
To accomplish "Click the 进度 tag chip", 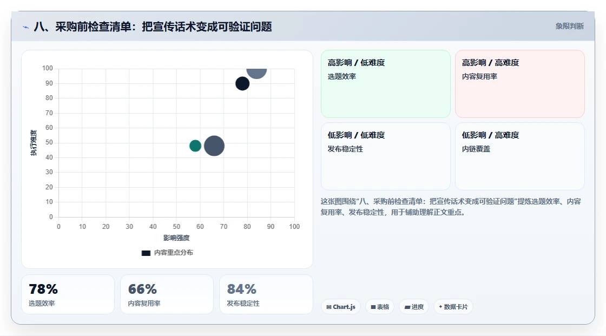I will point(414,307).
